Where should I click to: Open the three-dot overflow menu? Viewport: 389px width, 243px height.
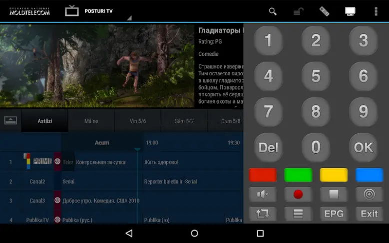[x=376, y=11]
